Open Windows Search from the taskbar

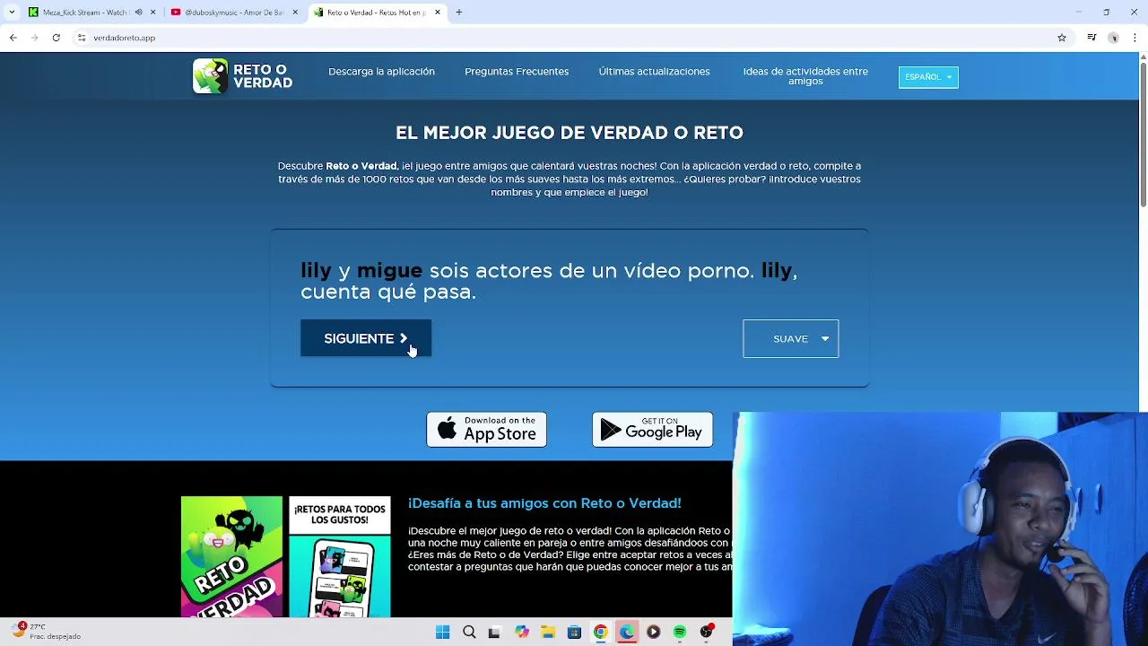(469, 633)
